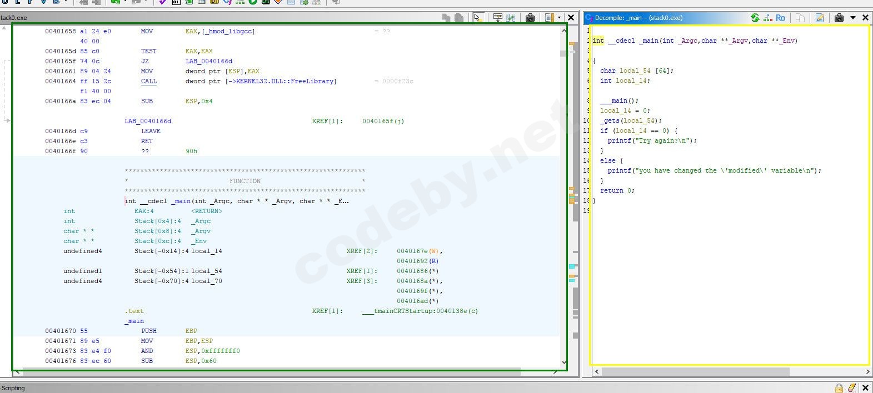The width and height of the screenshot is (873, 393).
Task: Click the decompiler snapshot camera icon
Action: (839, 18)
